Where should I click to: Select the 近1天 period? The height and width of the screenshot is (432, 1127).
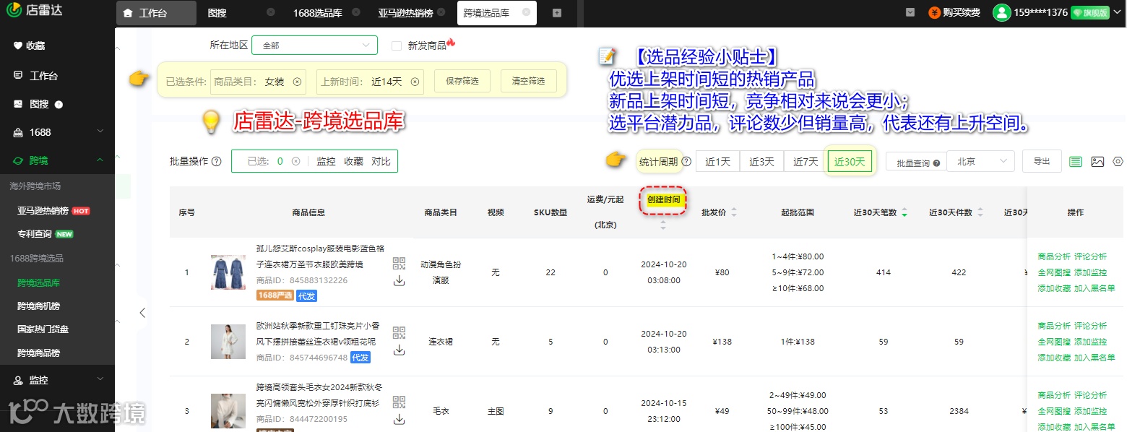pos(717,162)
